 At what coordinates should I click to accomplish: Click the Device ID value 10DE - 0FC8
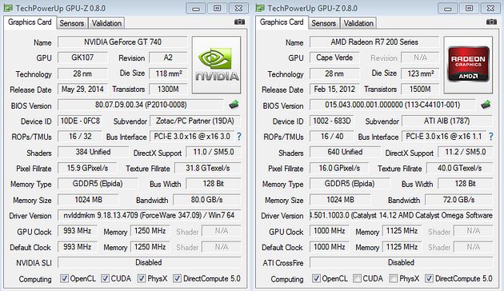pos(80,121)
